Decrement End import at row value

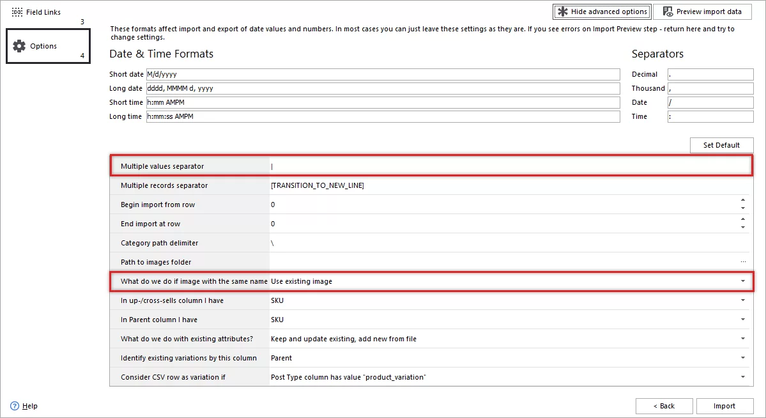pos(743,227)
